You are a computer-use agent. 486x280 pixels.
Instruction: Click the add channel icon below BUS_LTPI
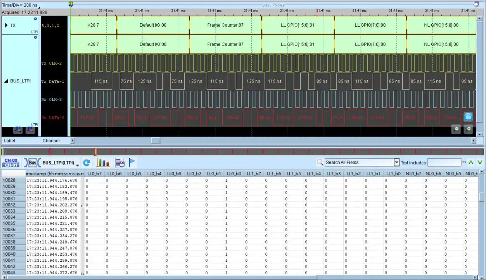point(17,130)
